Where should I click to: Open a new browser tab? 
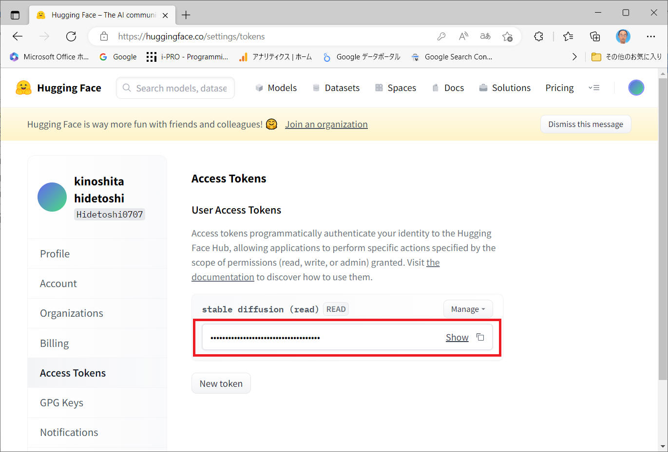(x=186, y=15)
